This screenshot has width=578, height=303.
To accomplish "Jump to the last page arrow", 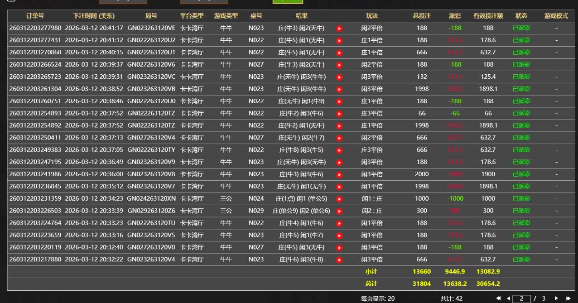I will coord(568,298).
